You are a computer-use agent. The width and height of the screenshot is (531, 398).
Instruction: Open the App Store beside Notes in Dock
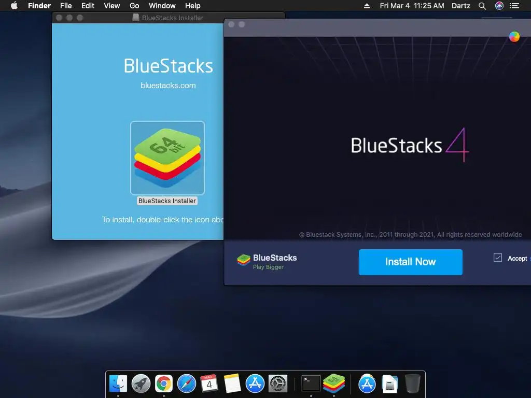coord(255,384)
